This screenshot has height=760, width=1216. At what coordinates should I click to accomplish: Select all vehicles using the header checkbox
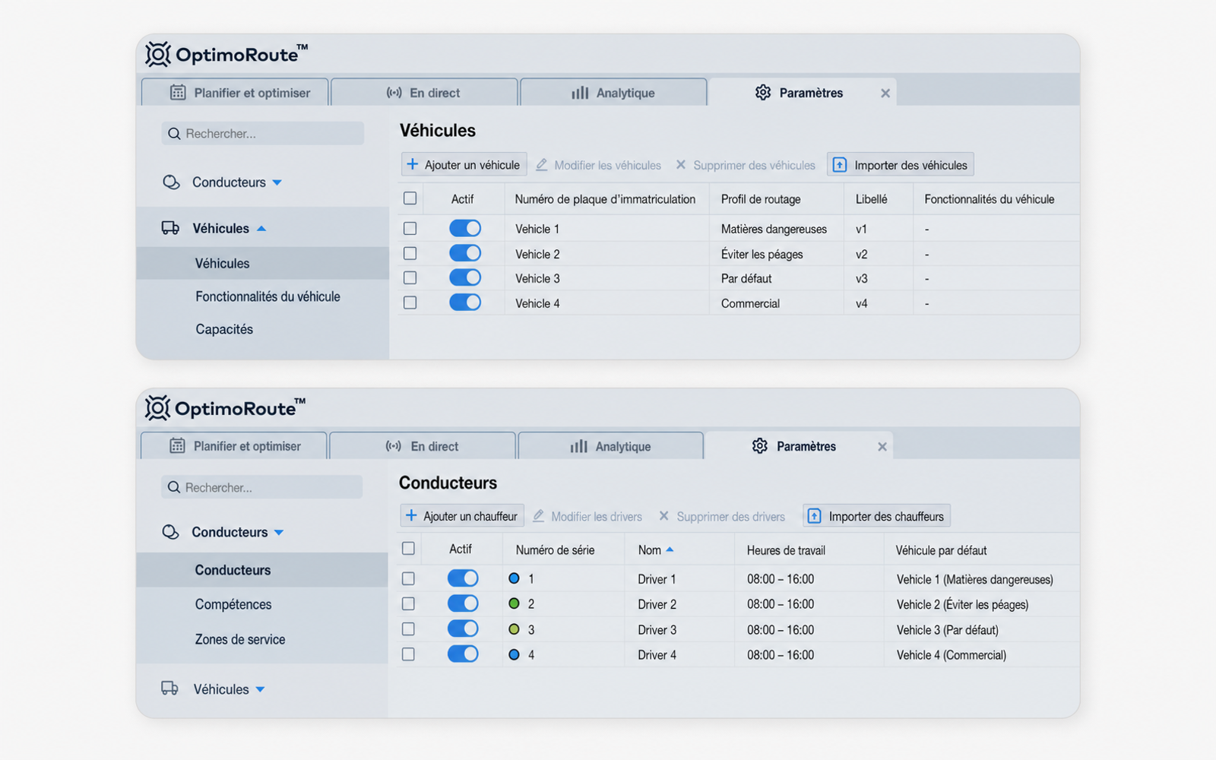coord(410,198)
